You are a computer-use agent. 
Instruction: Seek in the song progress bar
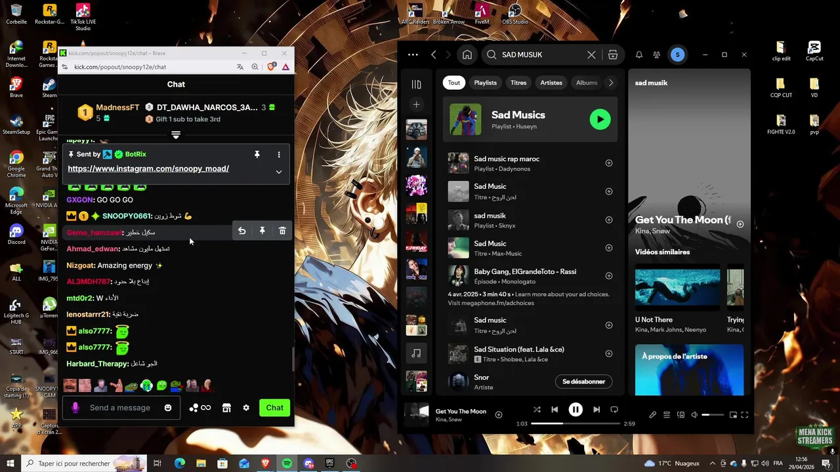click(576, 423)
